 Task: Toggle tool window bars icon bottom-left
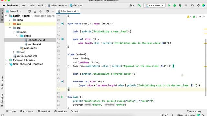tap(2, 115)
